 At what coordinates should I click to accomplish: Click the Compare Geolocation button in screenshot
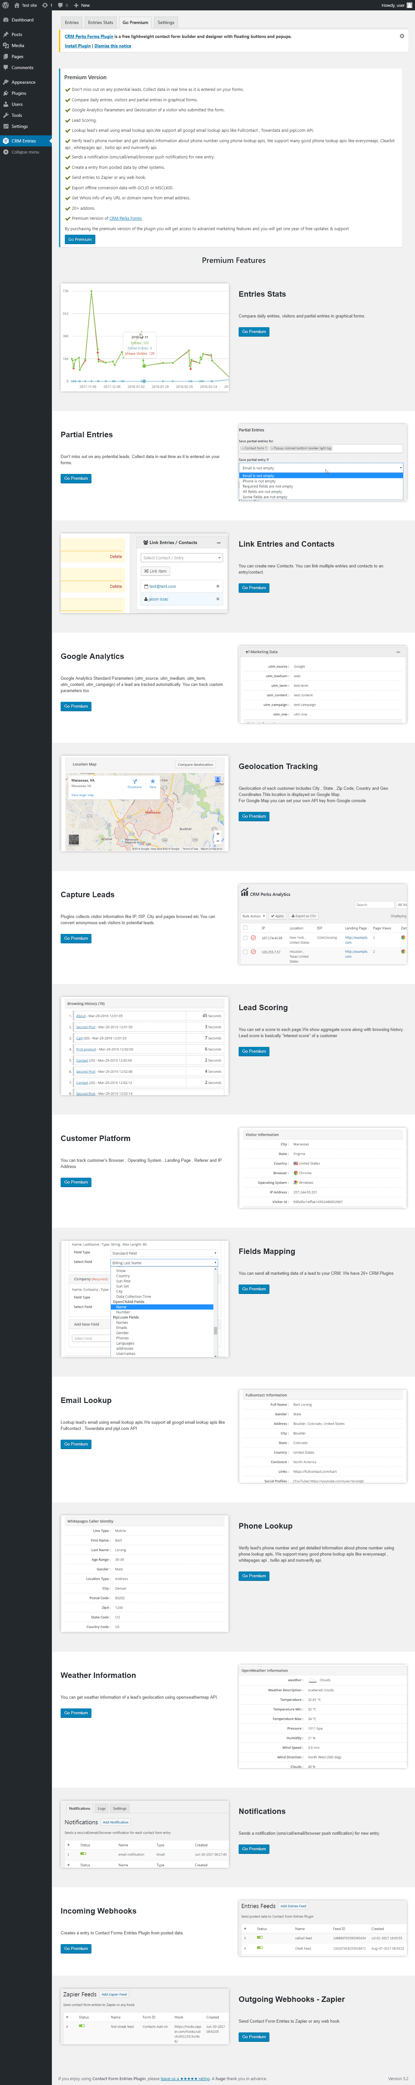(x=196, y=764)
